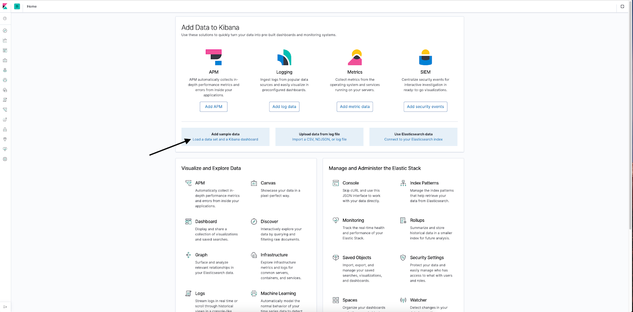Click the Kibana logo

[x=5, y=6]
